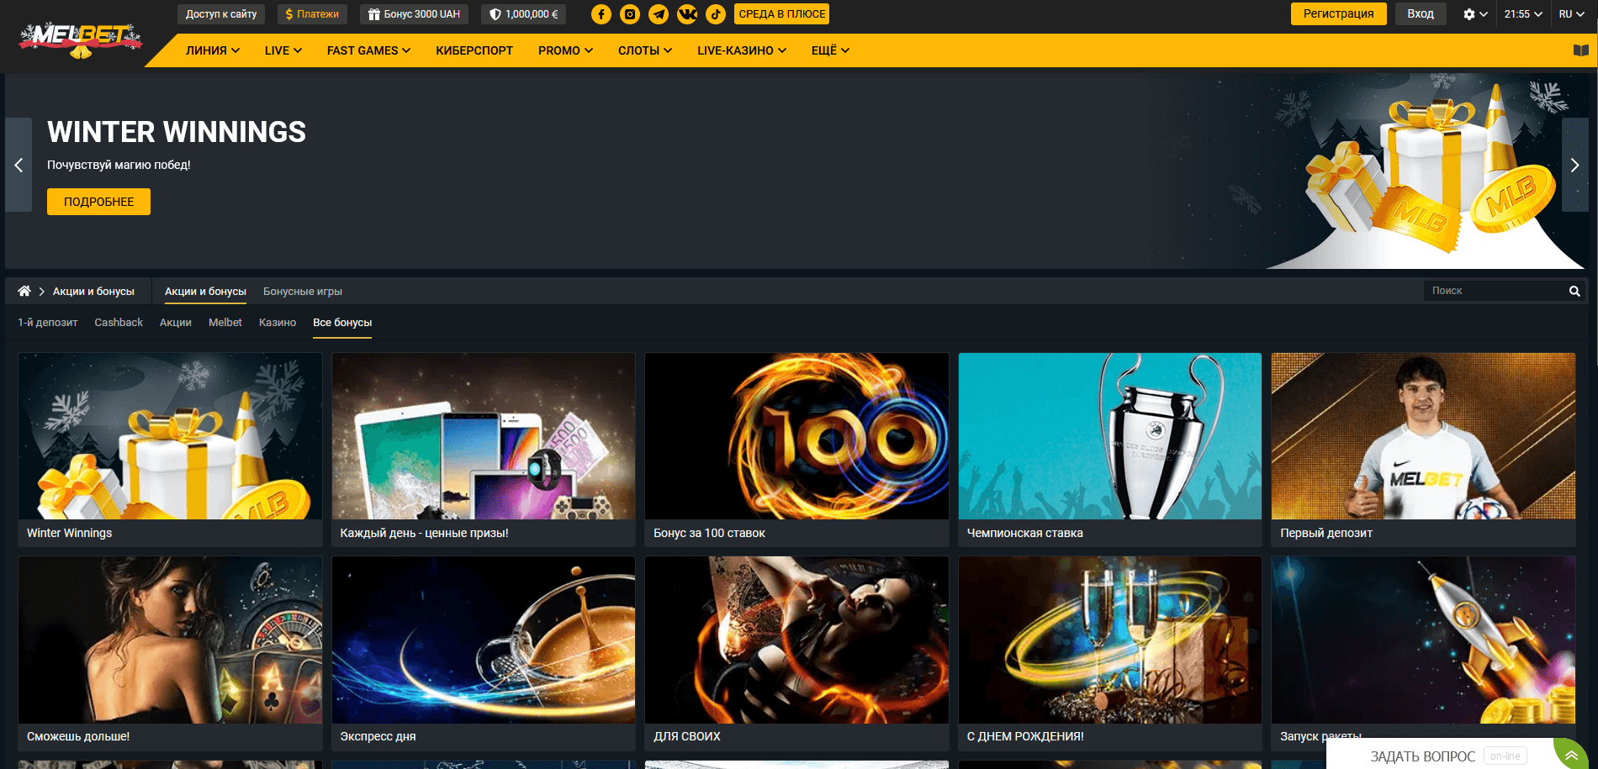Open the Melbet Facebook page icon
Screen dimensions: 1598x769
601,14
